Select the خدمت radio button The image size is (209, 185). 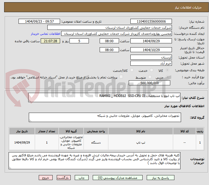[x=151, y=70]
